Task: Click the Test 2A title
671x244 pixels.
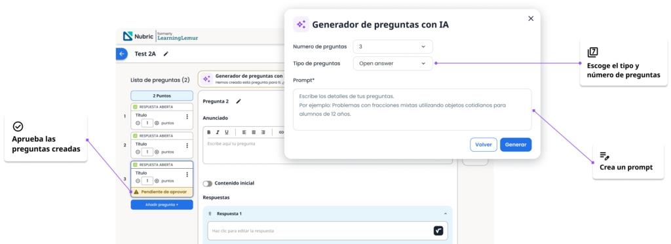Action: 145,54
